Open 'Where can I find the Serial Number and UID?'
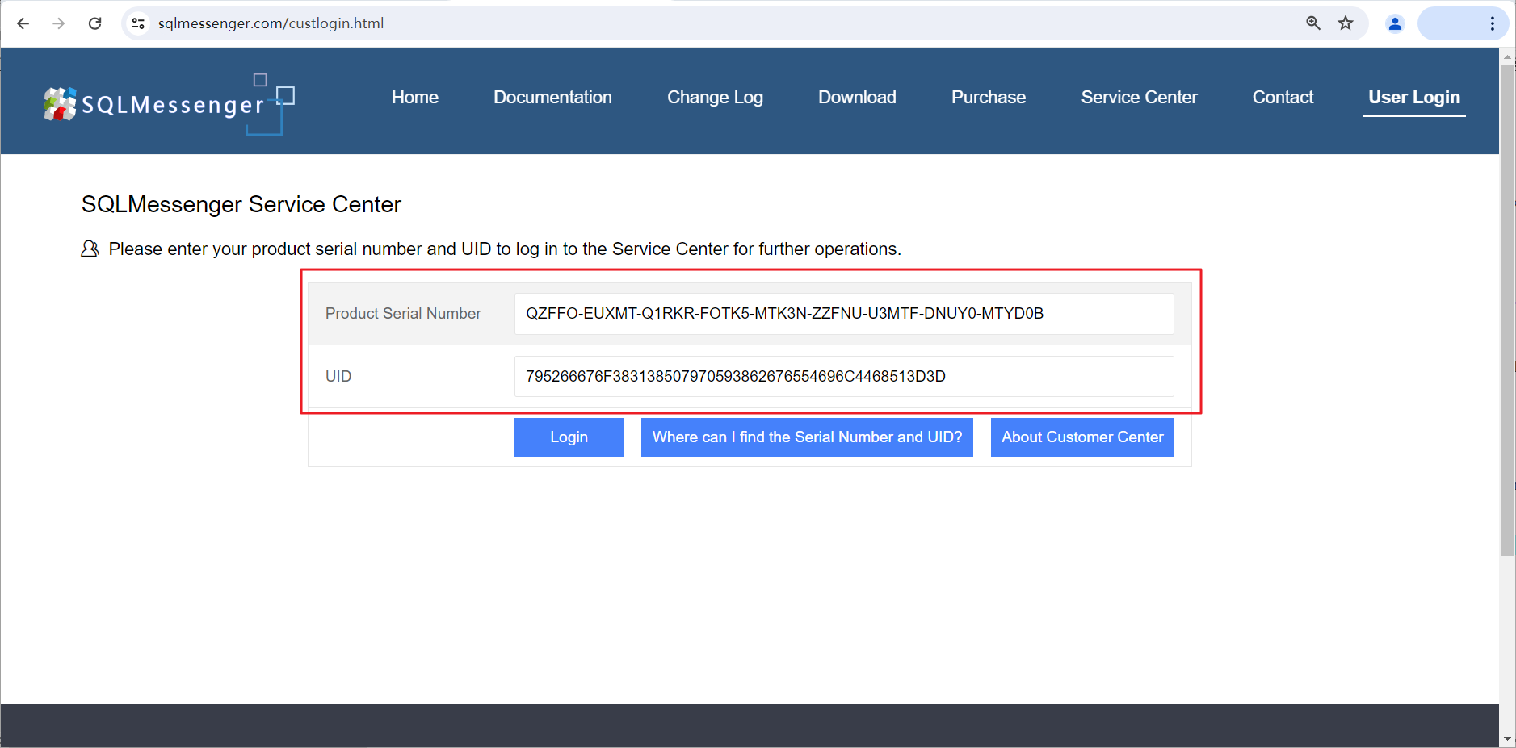Image resolution: width=1516 pixels, height=748 pixels. click(x=807, y=437)
